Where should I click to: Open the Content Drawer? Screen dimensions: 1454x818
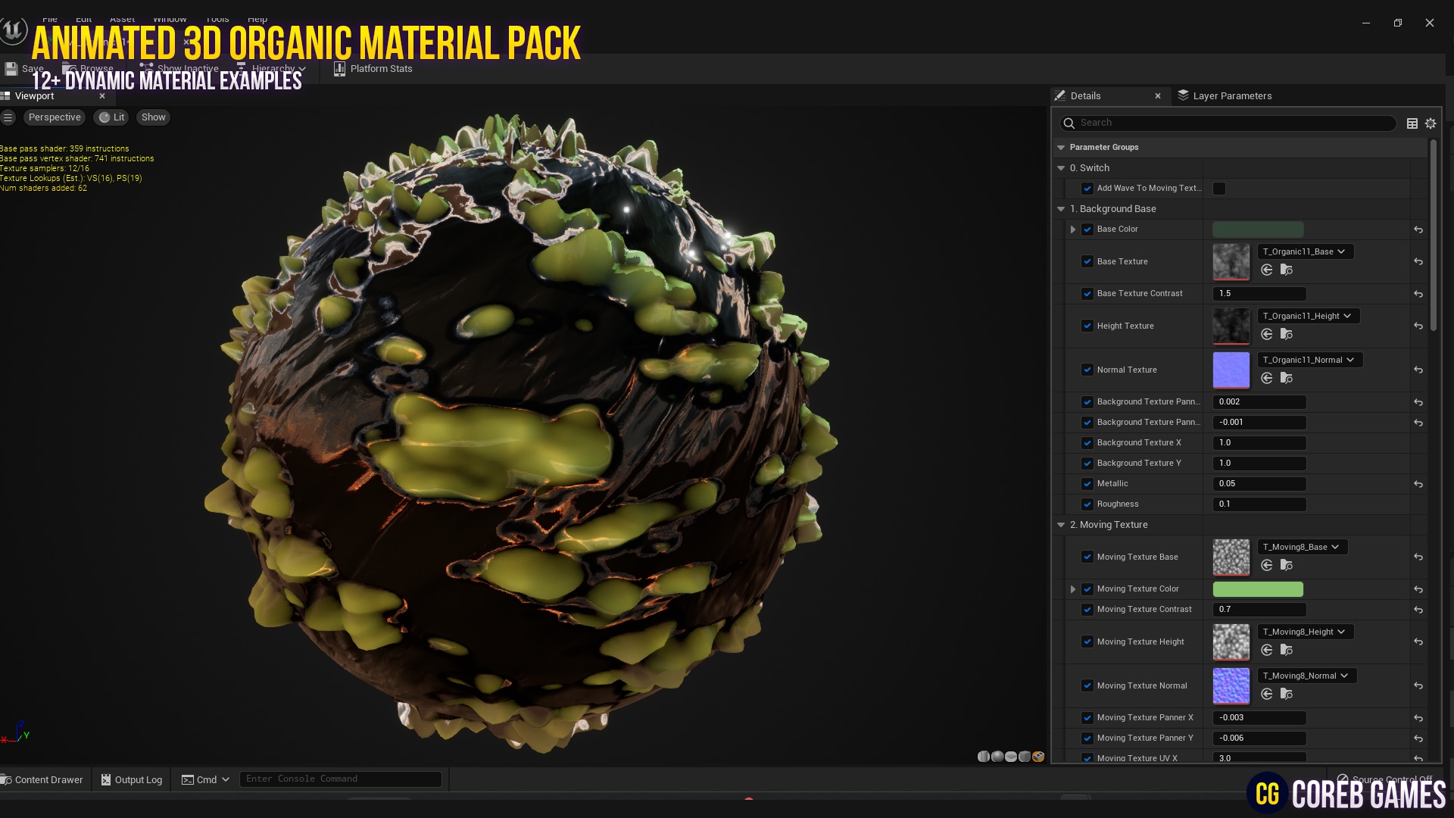pyautogui.click(x=42, y=779)
